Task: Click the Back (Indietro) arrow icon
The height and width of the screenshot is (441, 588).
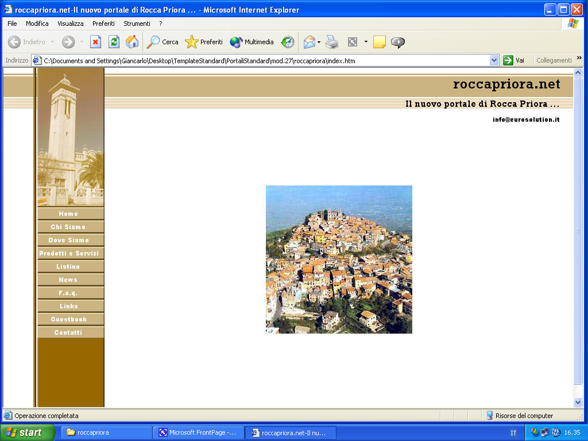Action: [x=14, y=42]
